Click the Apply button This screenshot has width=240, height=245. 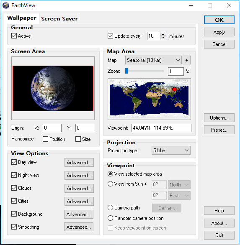(219, 32)
